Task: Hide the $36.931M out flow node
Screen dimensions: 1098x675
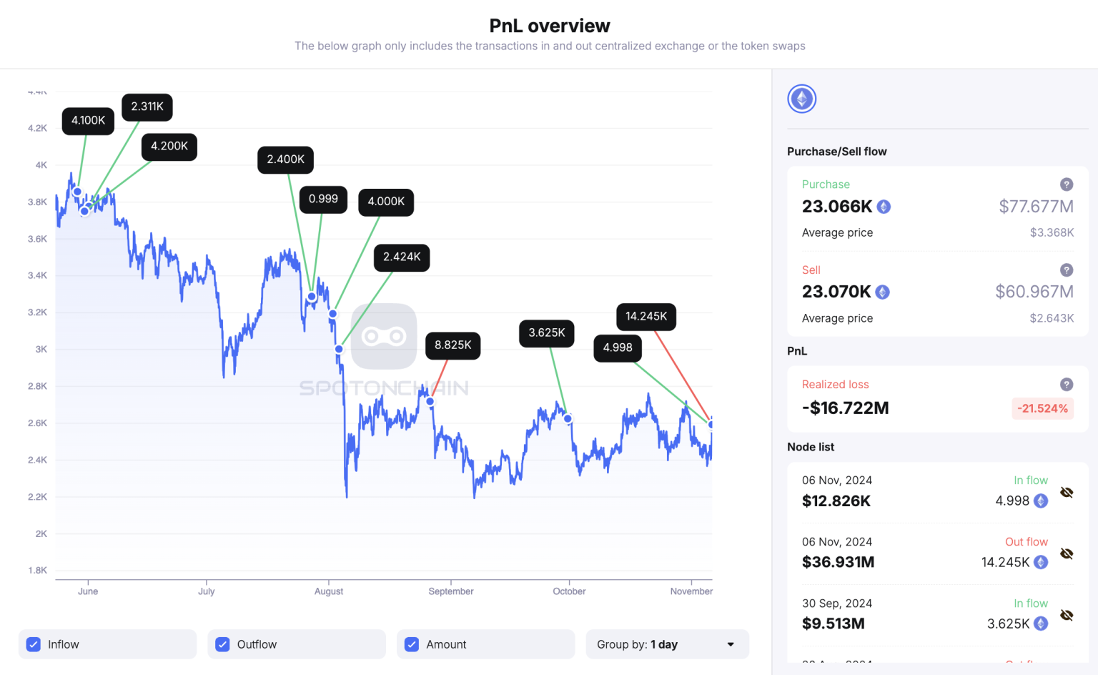Action: point(1067,554)
